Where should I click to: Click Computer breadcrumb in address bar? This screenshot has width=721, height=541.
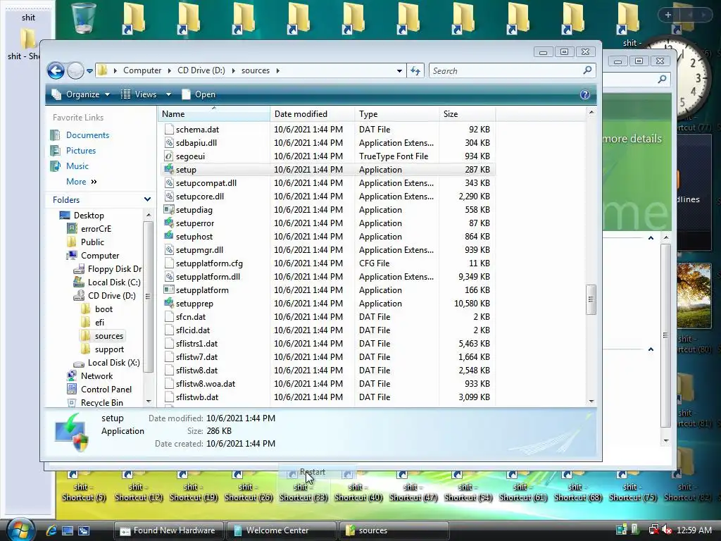[x=142, y=70]
